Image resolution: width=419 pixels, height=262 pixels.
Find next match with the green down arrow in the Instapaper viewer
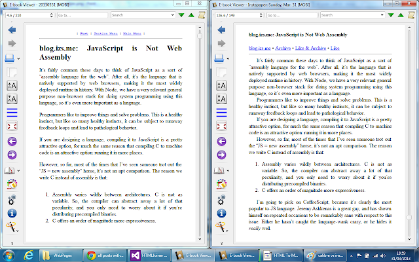(x=391, y=15)
